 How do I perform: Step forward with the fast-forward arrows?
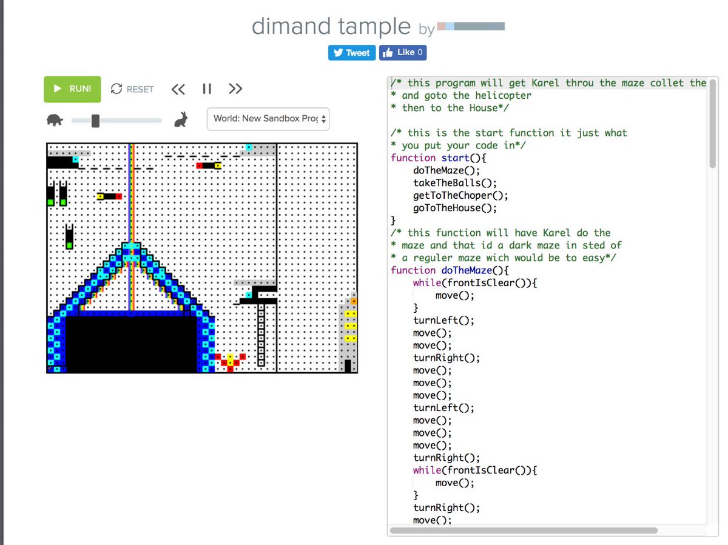coord(235,89)
